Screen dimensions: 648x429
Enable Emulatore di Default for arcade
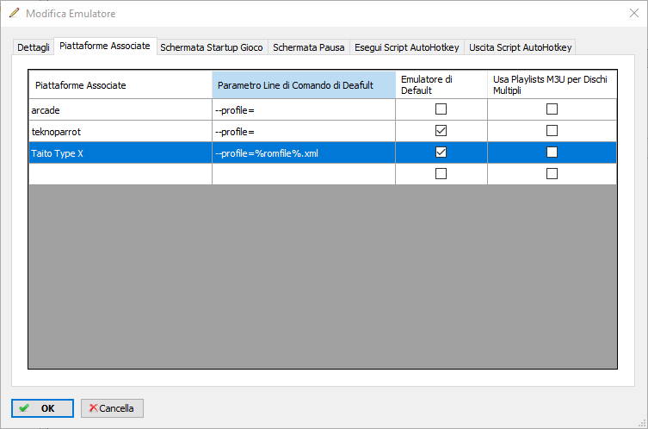click(x=441, y=109)
